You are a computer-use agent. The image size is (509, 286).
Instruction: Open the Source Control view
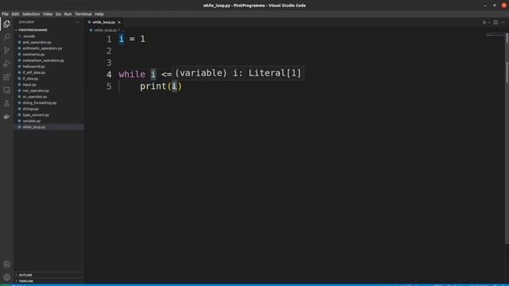(6, 50)
